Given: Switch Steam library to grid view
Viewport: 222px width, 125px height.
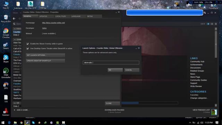Looking at the screenshot, I should [x=216, y=24].
